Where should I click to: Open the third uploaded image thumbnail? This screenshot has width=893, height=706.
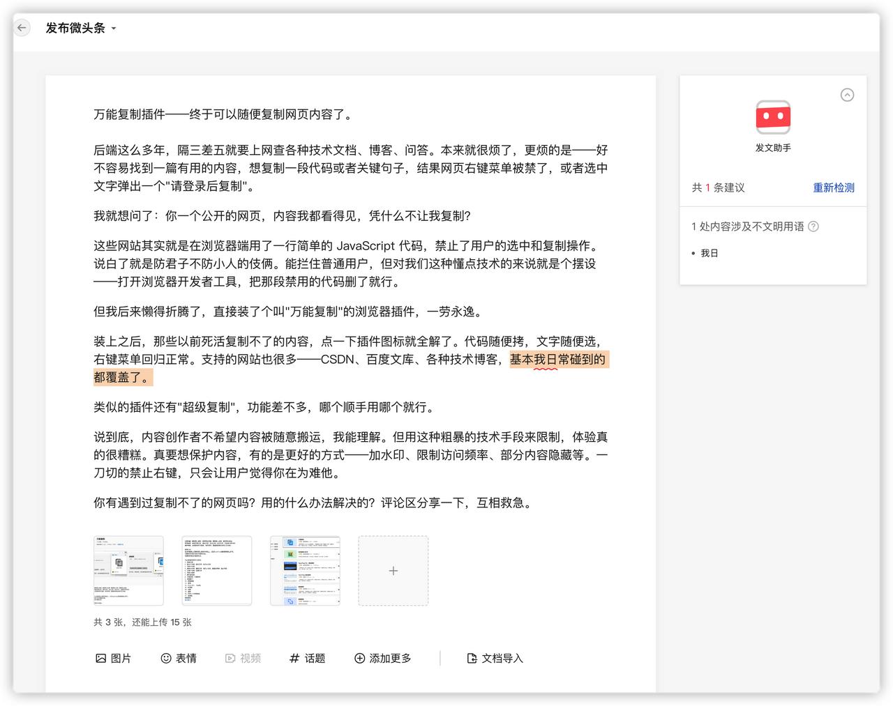pyautogui.click(x=305, y=571)
